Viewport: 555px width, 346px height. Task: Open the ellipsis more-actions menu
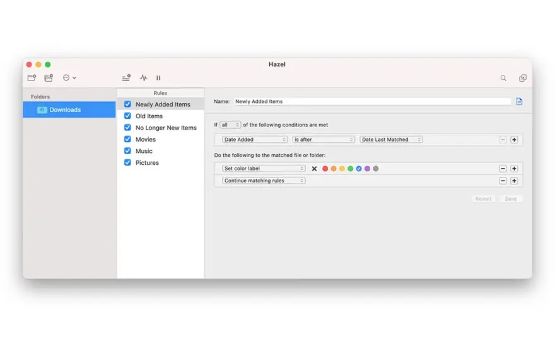[69, 77]
